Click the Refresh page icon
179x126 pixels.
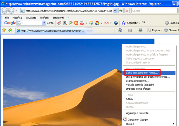point(121,11)
